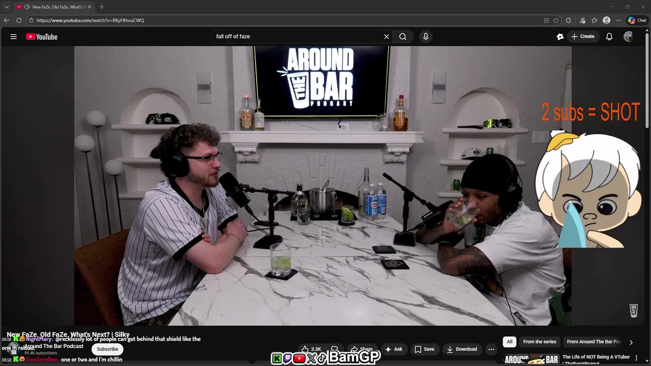Open The Life of NOT Being A VTuber video
The image size is (651, 366).
pos(596,359)
